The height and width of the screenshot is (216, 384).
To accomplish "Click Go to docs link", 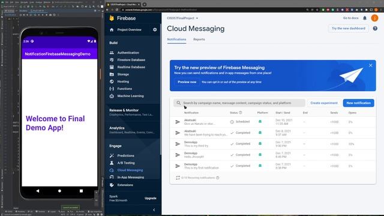I will [x=350, y=18].
